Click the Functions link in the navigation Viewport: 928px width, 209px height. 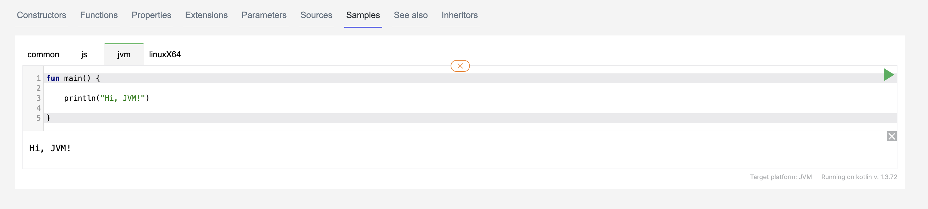coord(99,16)
